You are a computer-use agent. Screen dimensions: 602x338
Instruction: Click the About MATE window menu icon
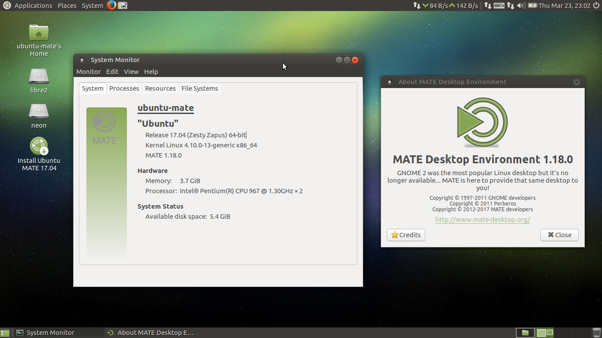point(389,82)
